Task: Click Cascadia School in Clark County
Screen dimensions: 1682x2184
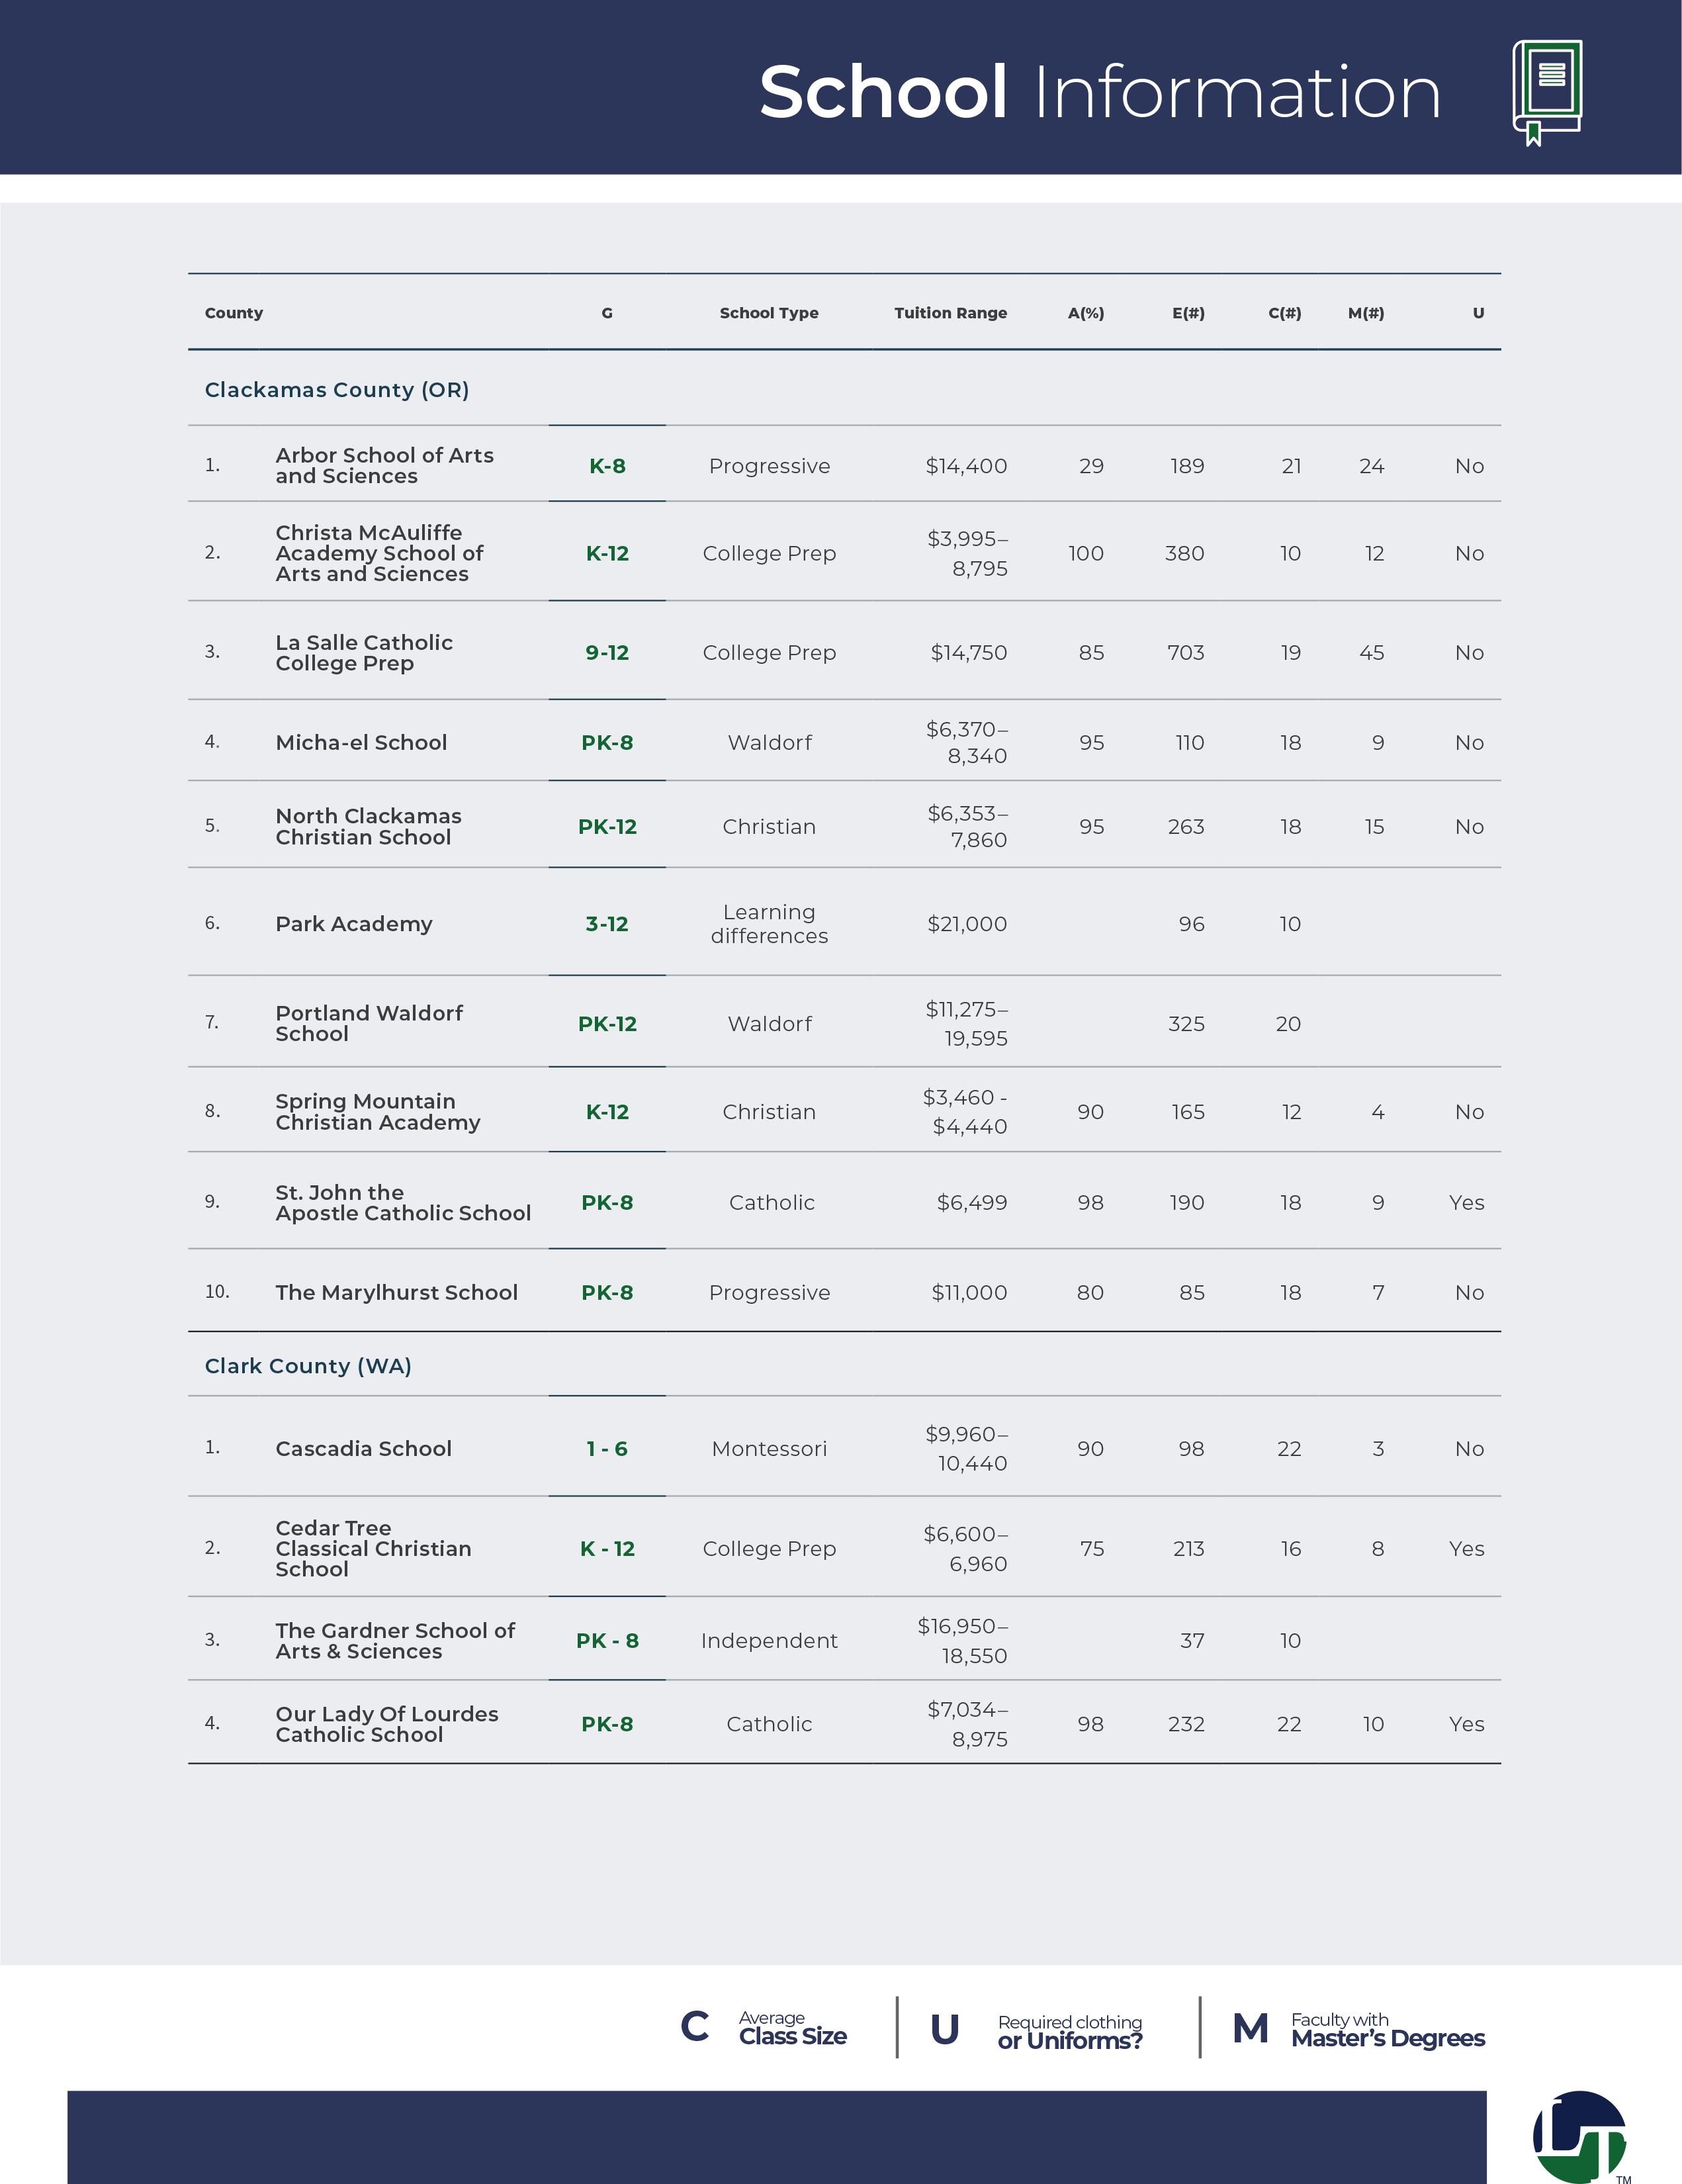Action: (364, 1448)
